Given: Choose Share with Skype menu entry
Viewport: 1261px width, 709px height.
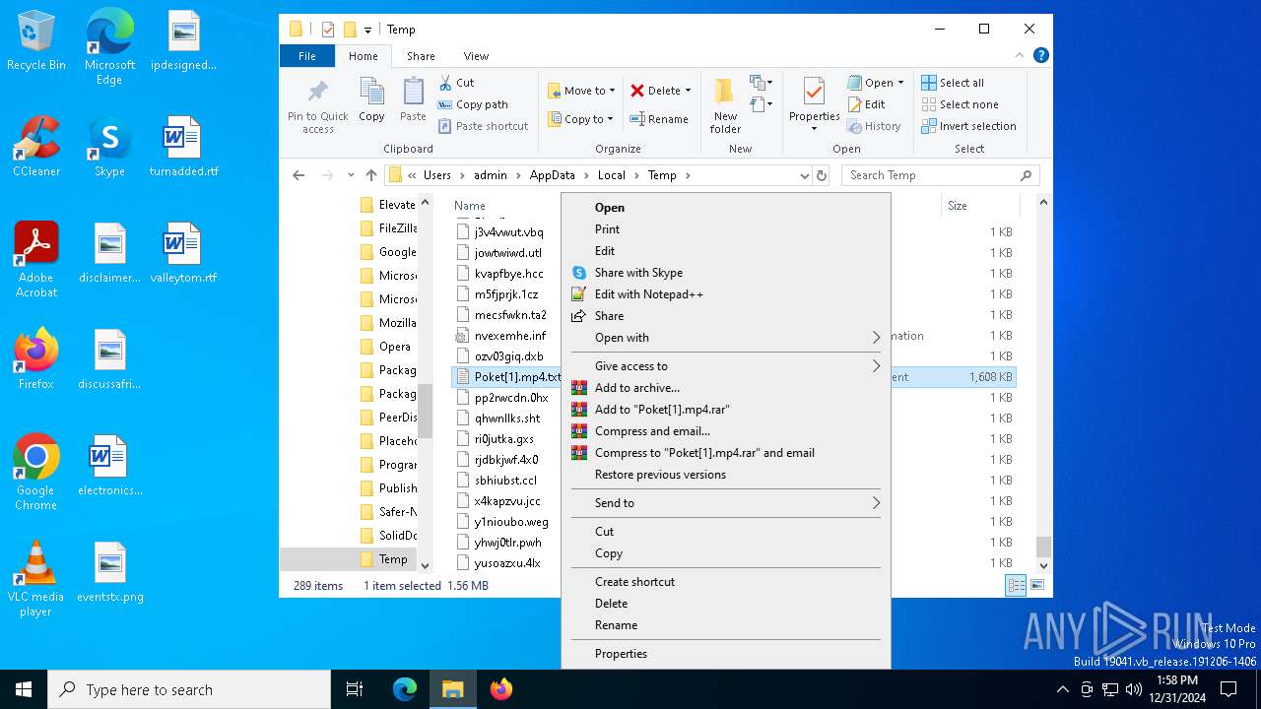Looking at the screenshot, I should (725, 273).
